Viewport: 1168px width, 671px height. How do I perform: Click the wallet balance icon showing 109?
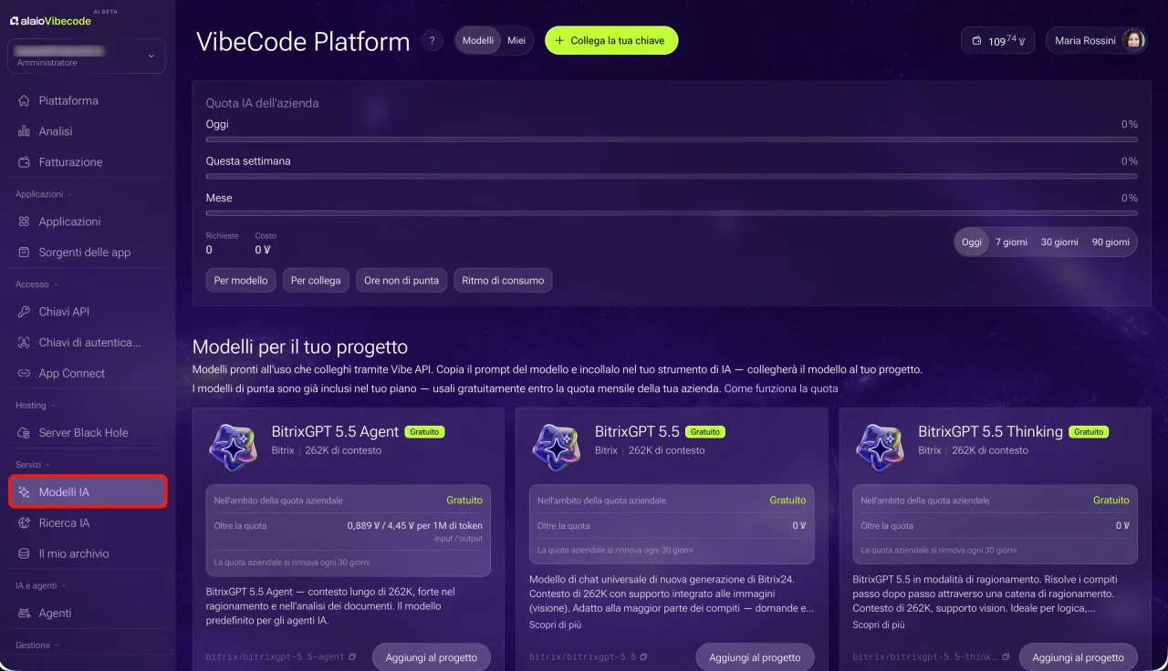pos(977,41)
